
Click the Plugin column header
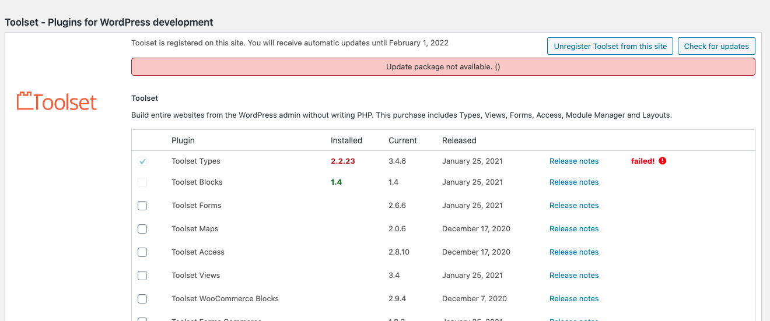(183, 140)
